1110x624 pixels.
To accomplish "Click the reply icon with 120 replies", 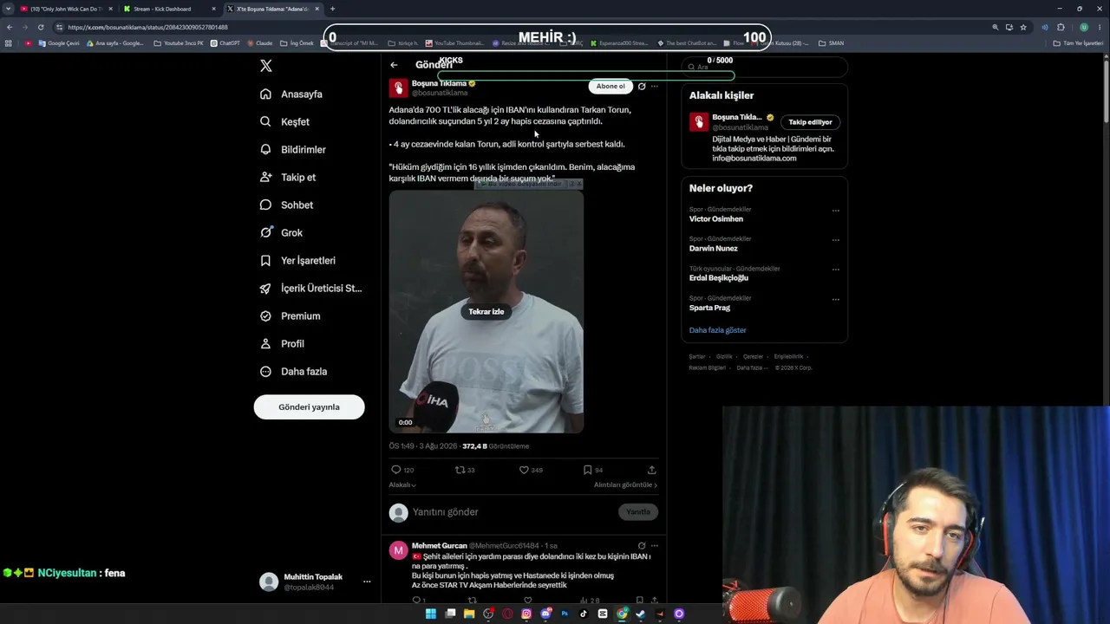I will tap(396, 470).
